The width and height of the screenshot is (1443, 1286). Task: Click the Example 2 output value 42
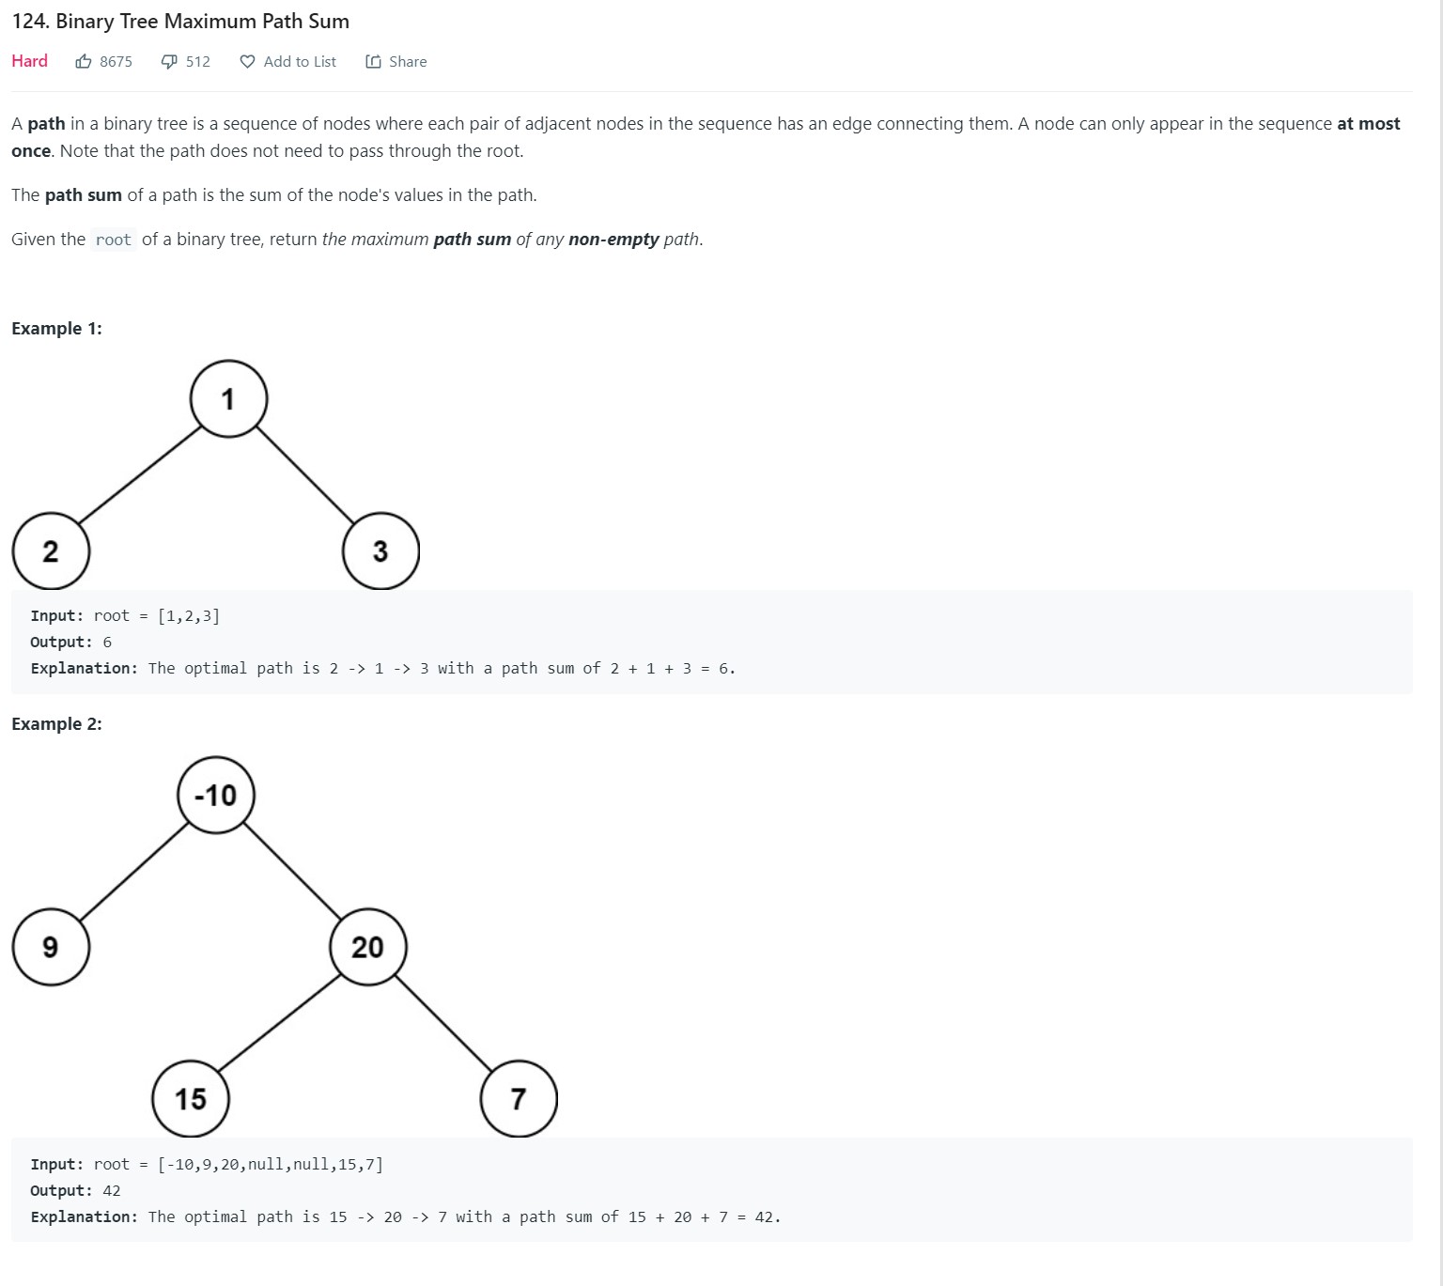[x=112, y=1191]
